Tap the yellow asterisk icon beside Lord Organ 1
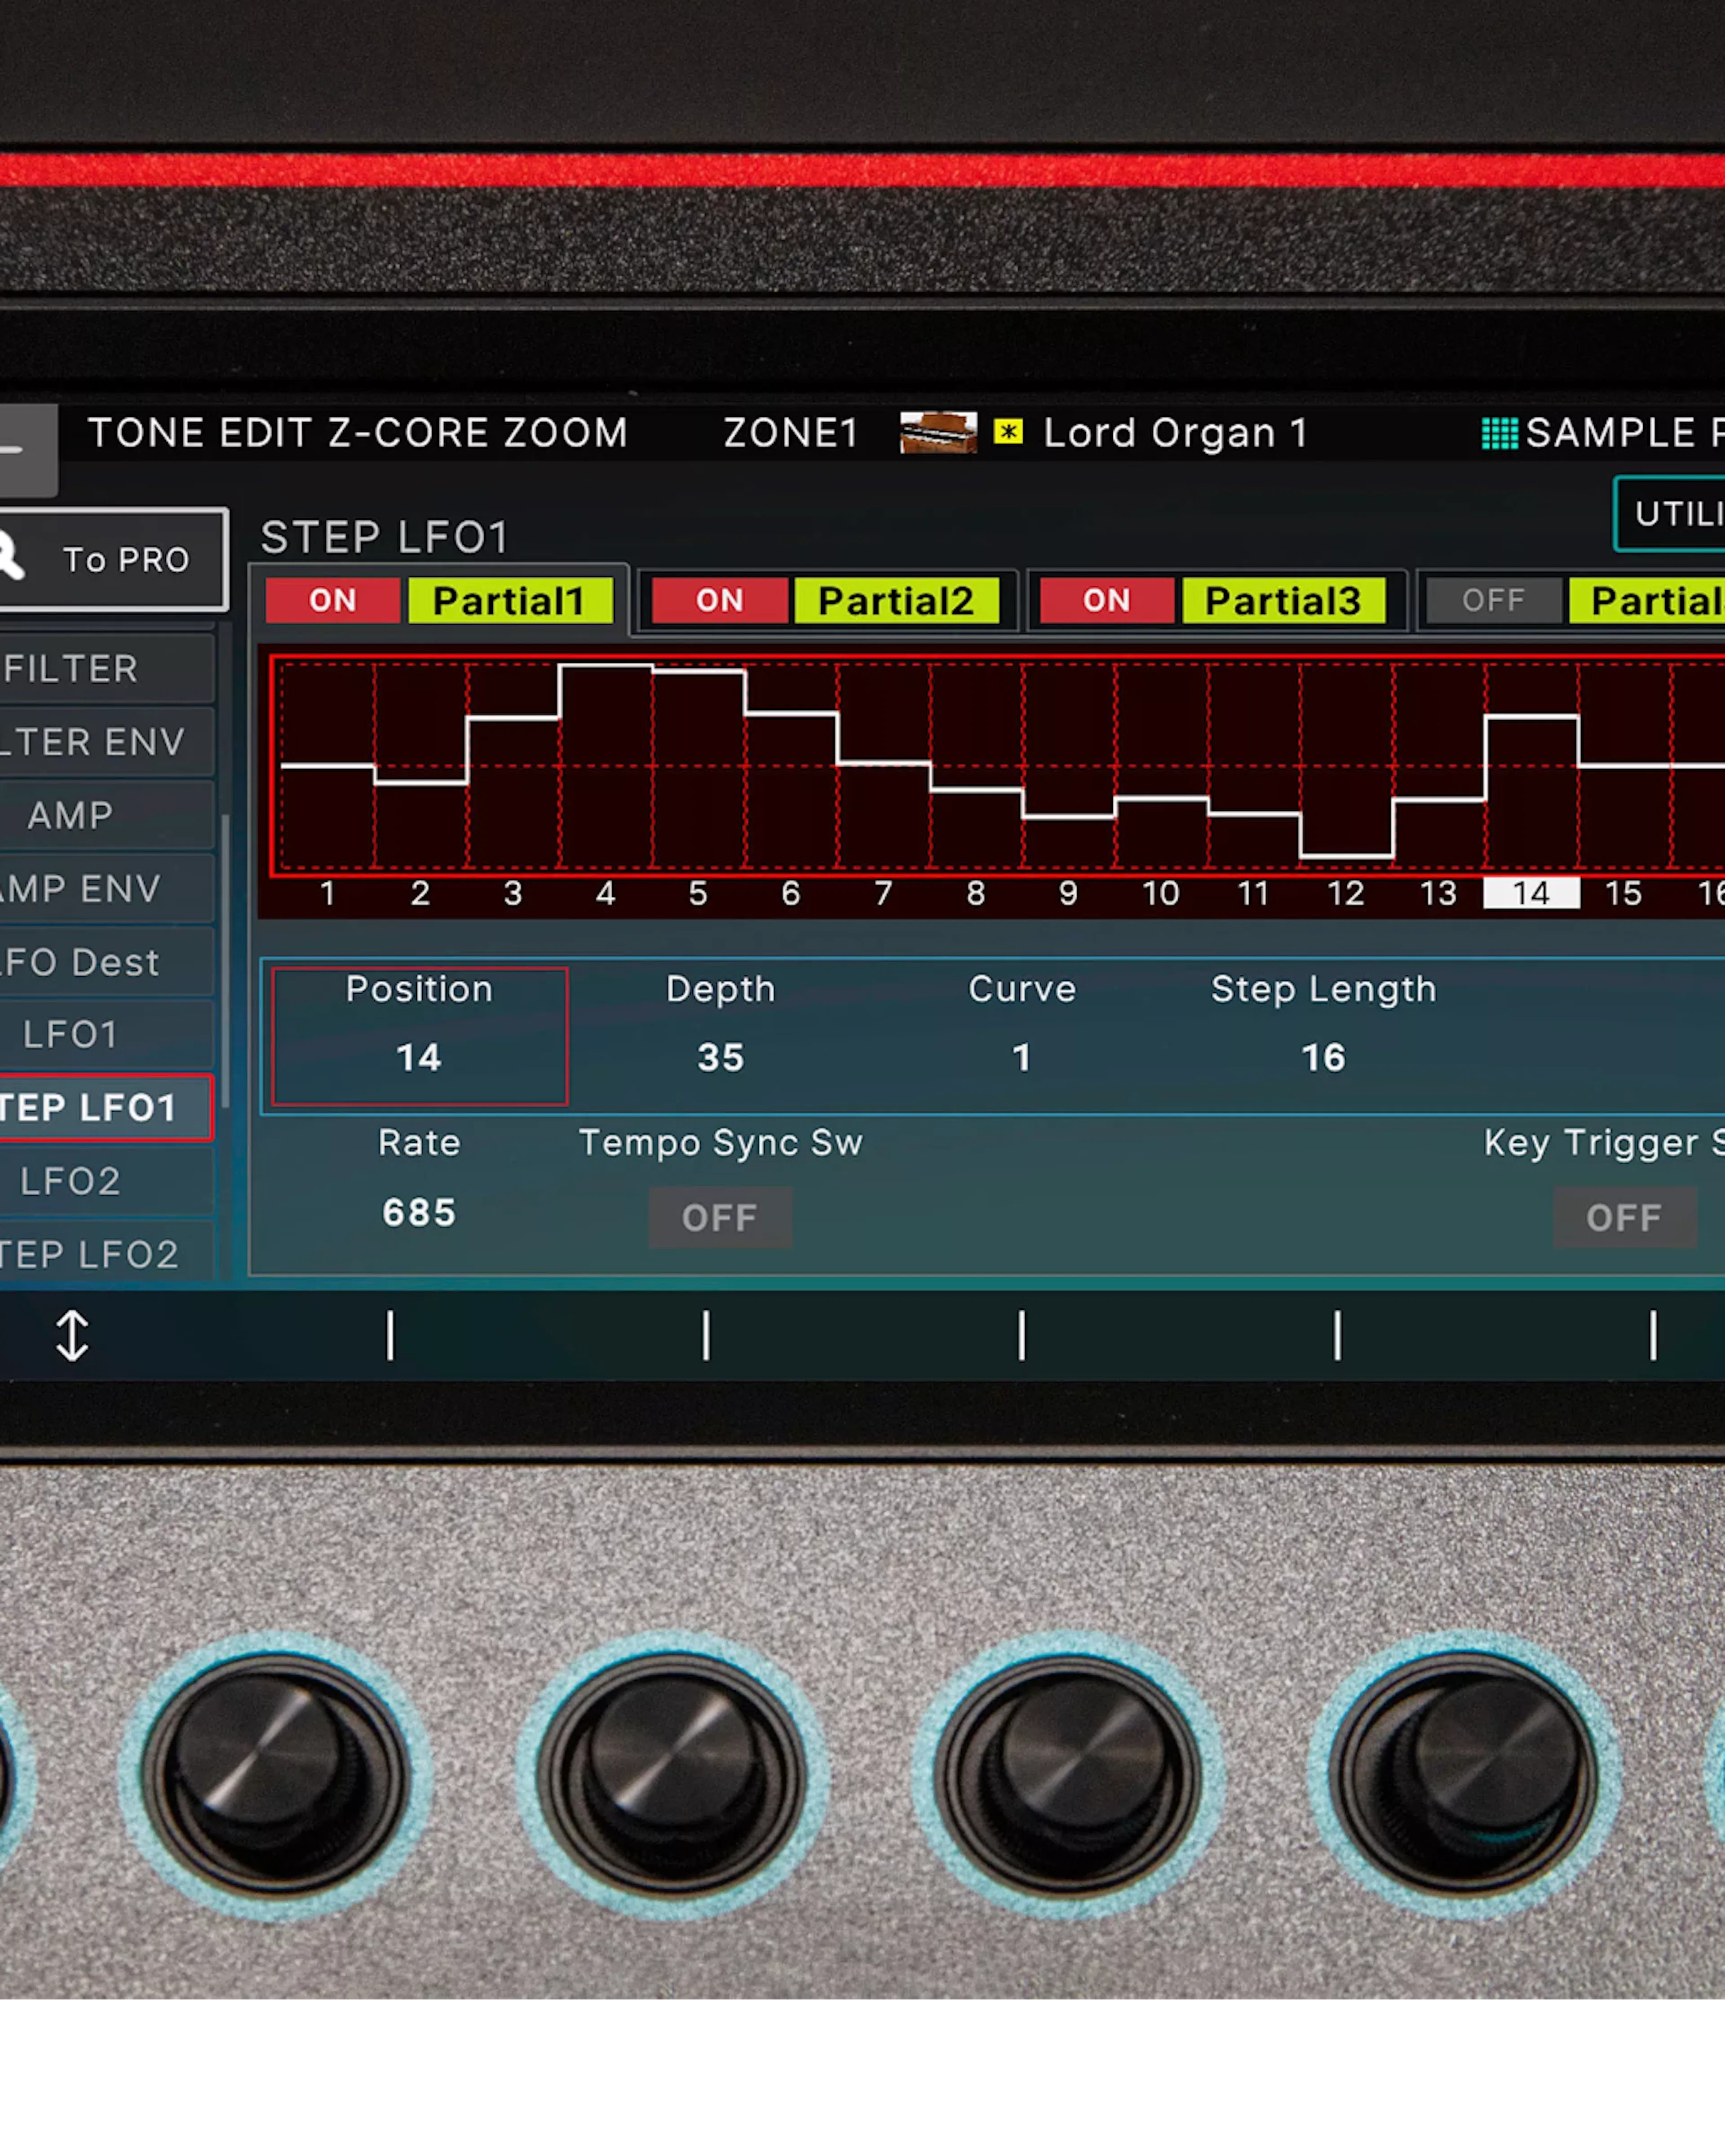Viewport: 1725px width, 2156px height. (x=1008, y=432)
